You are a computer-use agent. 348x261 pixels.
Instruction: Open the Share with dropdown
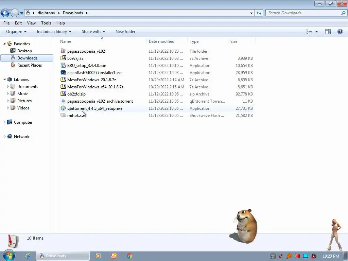(93, 32)
